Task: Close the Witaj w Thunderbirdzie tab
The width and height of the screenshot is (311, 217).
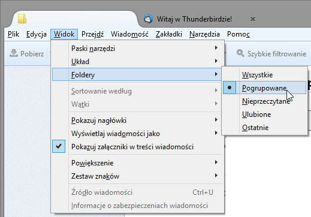Action: click(253, 19)
